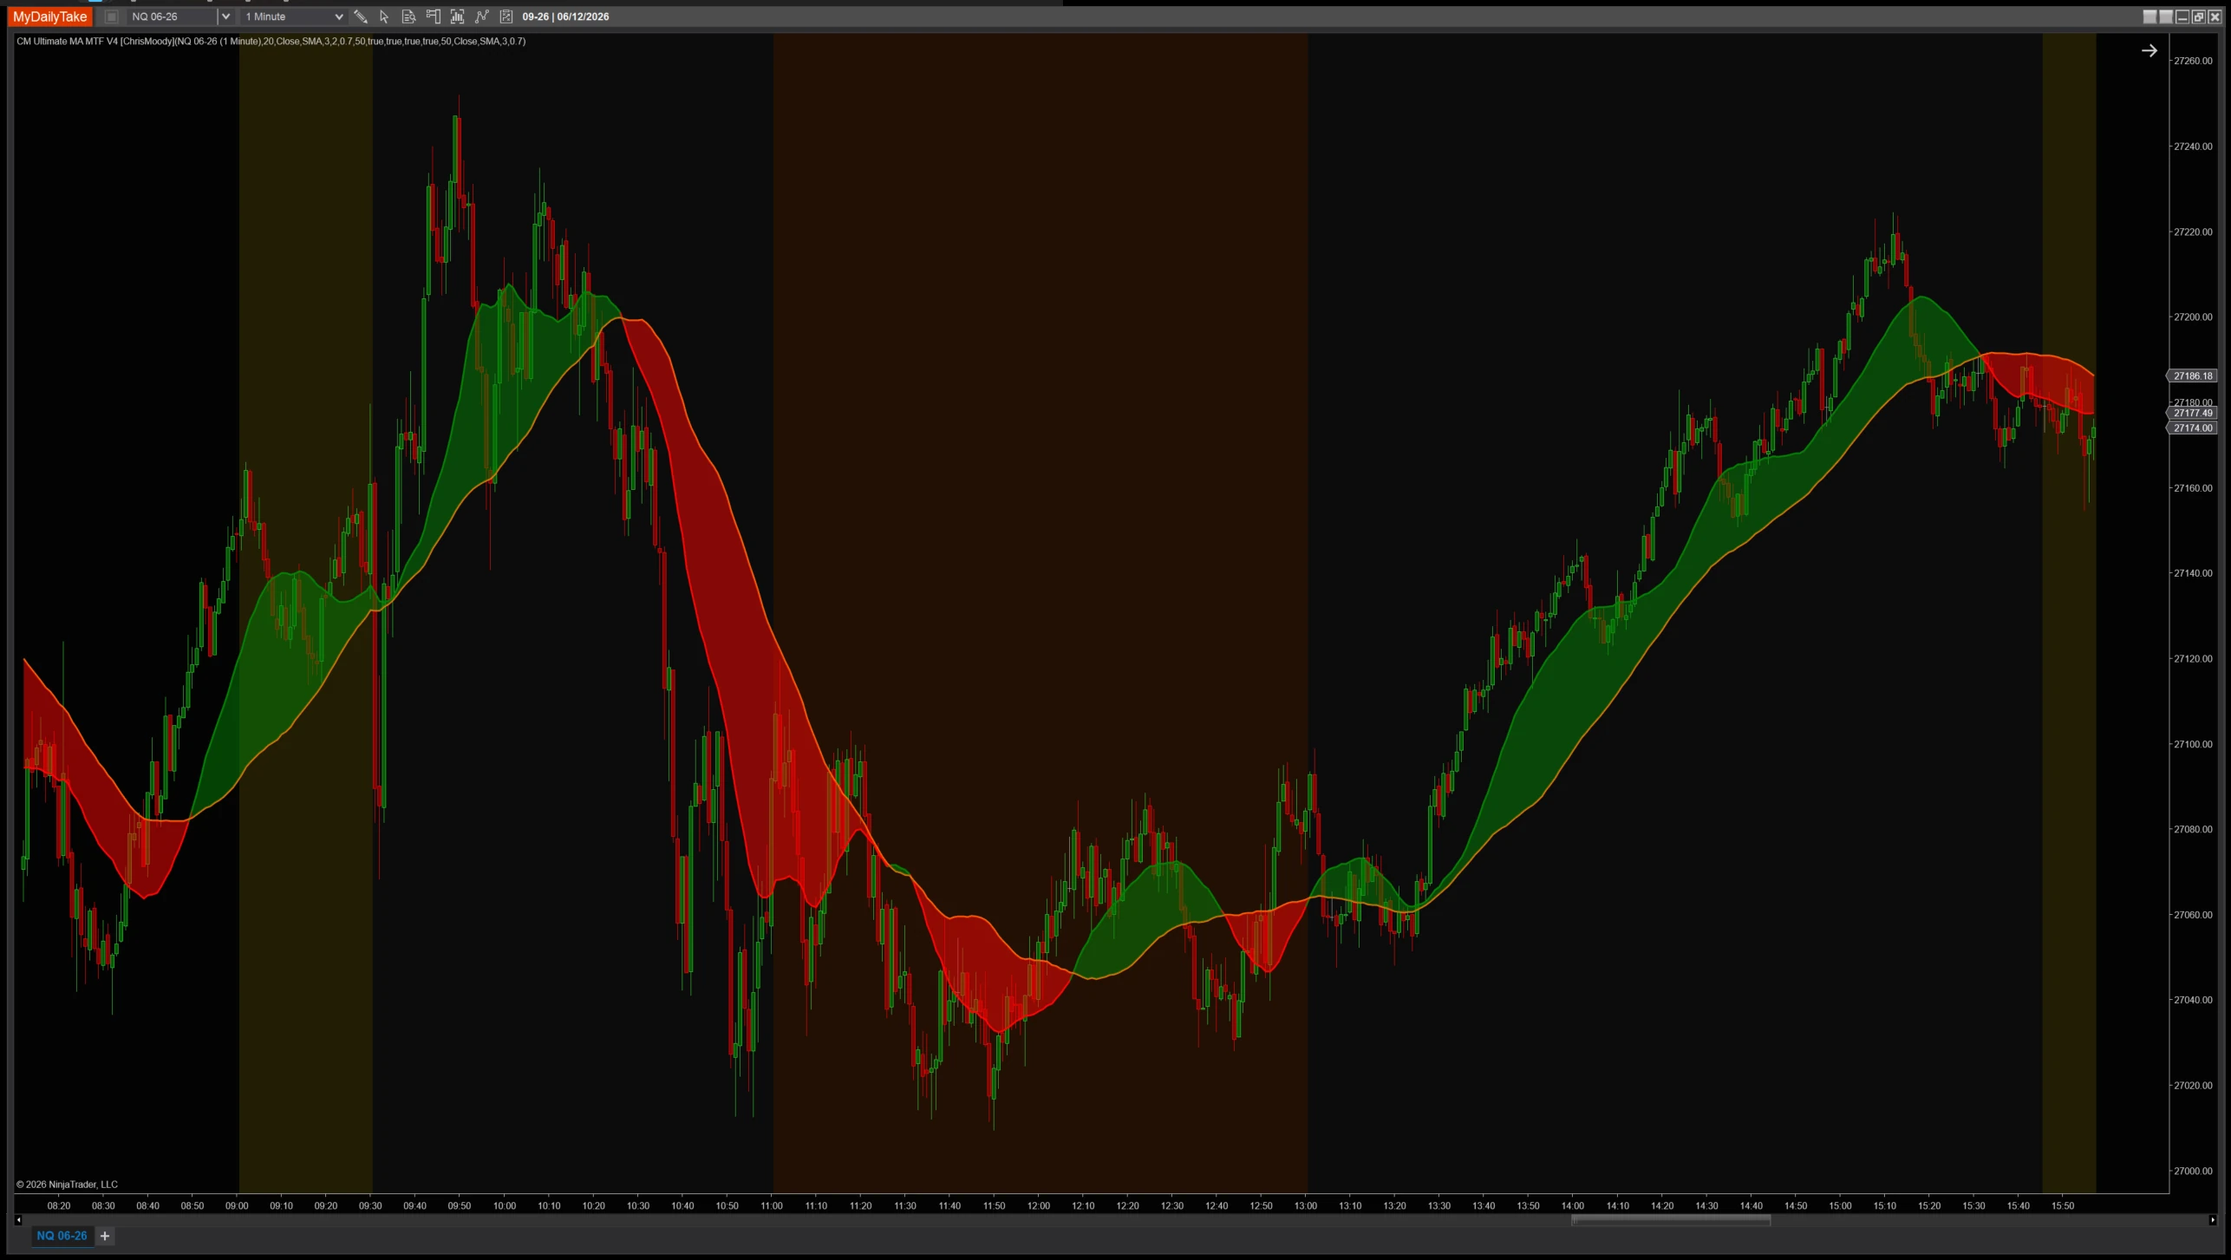The width and height of the screenshot is (2231, 1260).
Task: Click the right scroll arrow at bottom
Action: (2213, 1220)
